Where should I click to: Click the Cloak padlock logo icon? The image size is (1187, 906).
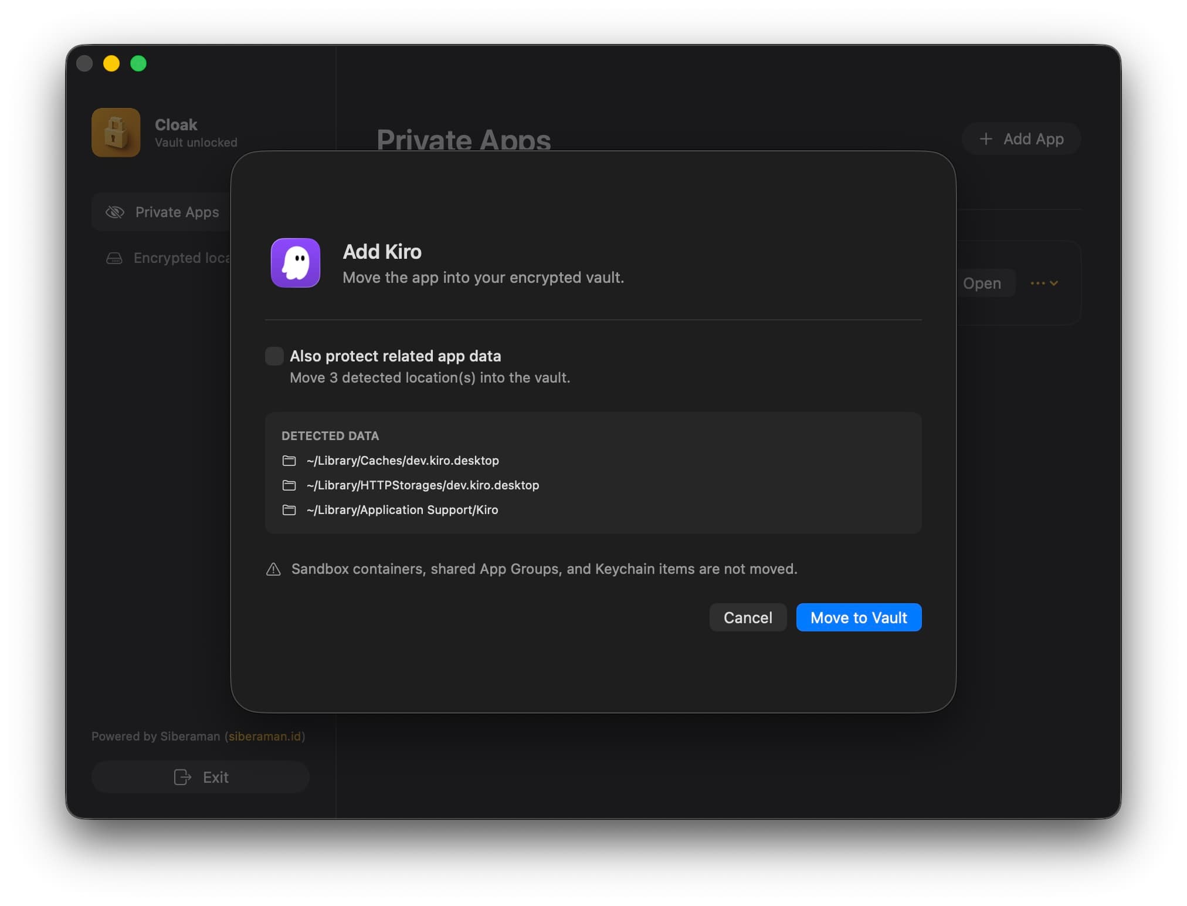tap(116, 133)
